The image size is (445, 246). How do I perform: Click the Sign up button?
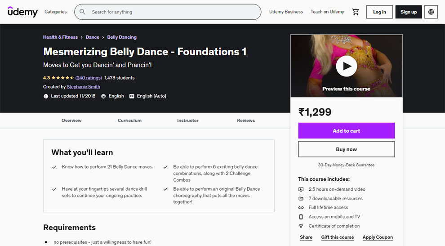408,12
